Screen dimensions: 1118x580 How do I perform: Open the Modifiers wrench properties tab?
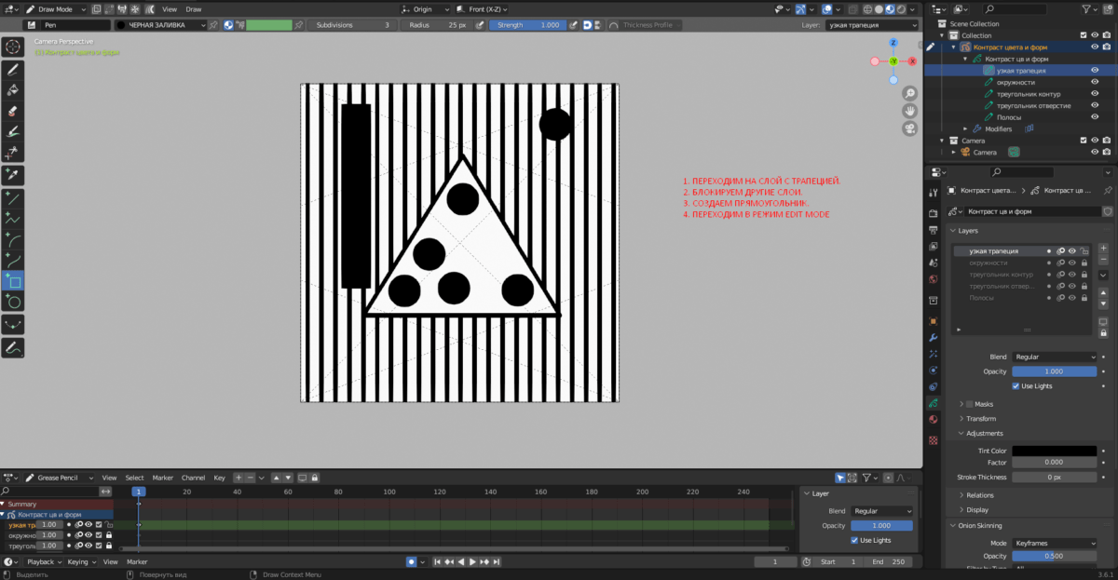point(934,337)
